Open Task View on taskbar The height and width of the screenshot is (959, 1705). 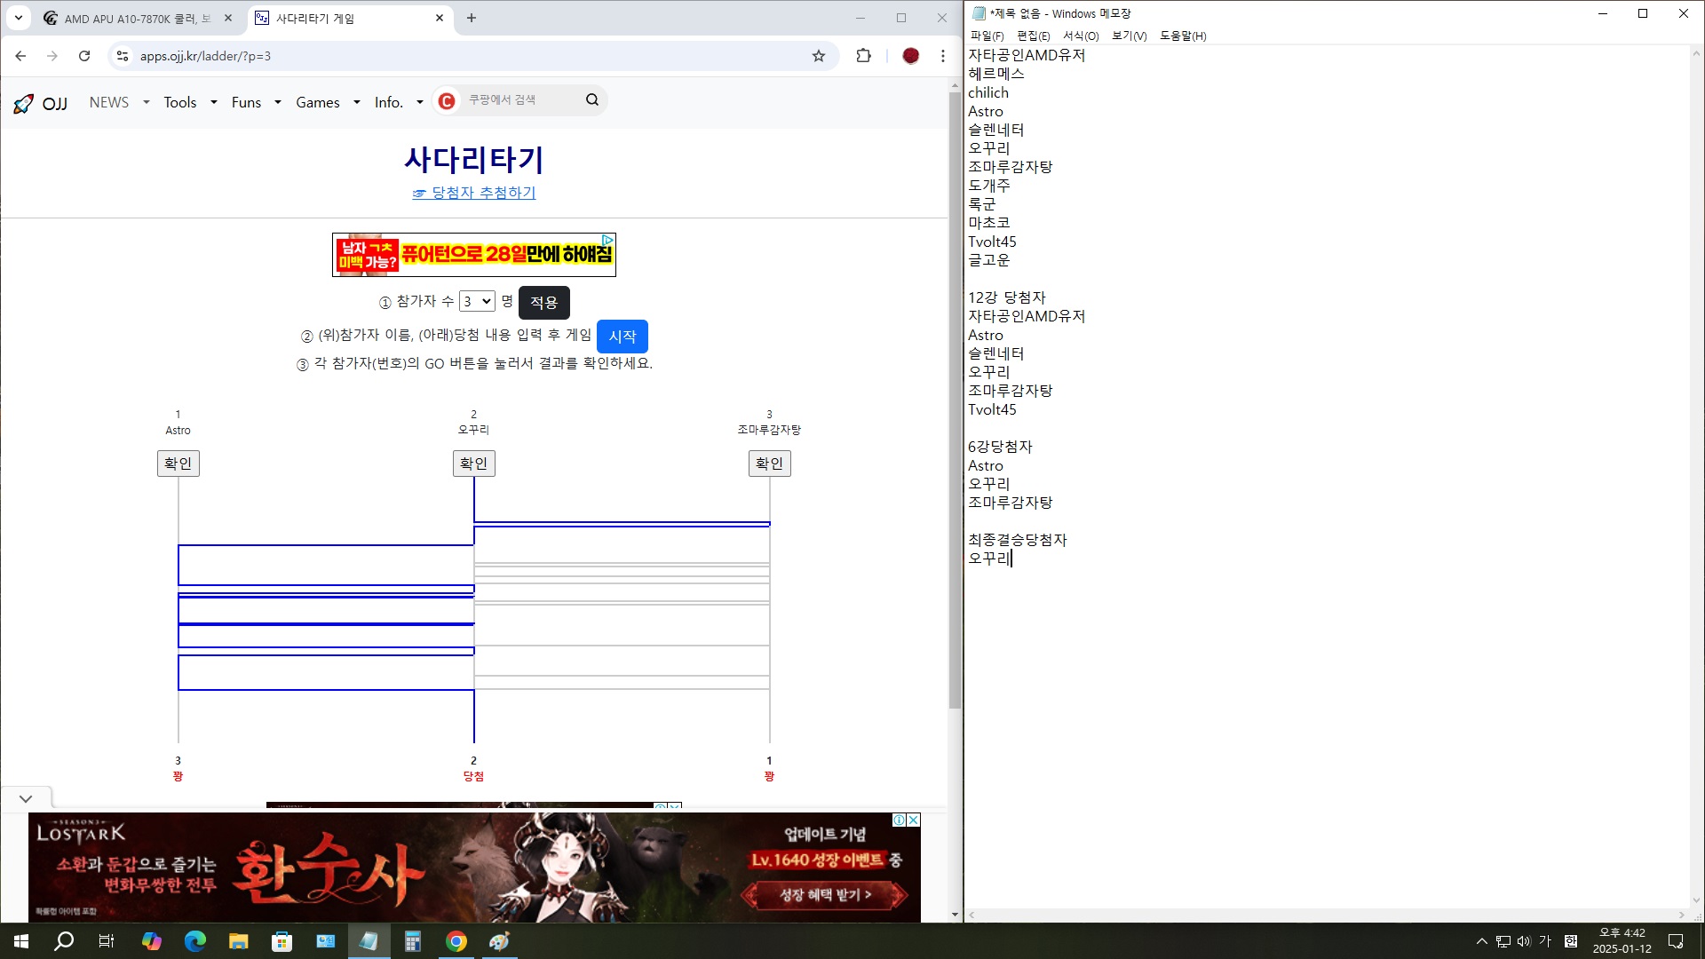[107, 941]
